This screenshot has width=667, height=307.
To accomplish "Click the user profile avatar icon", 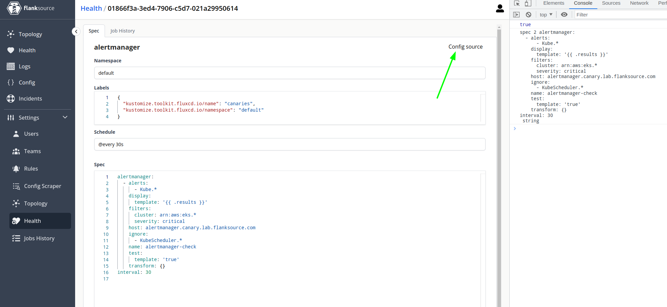I will point(500,9).
